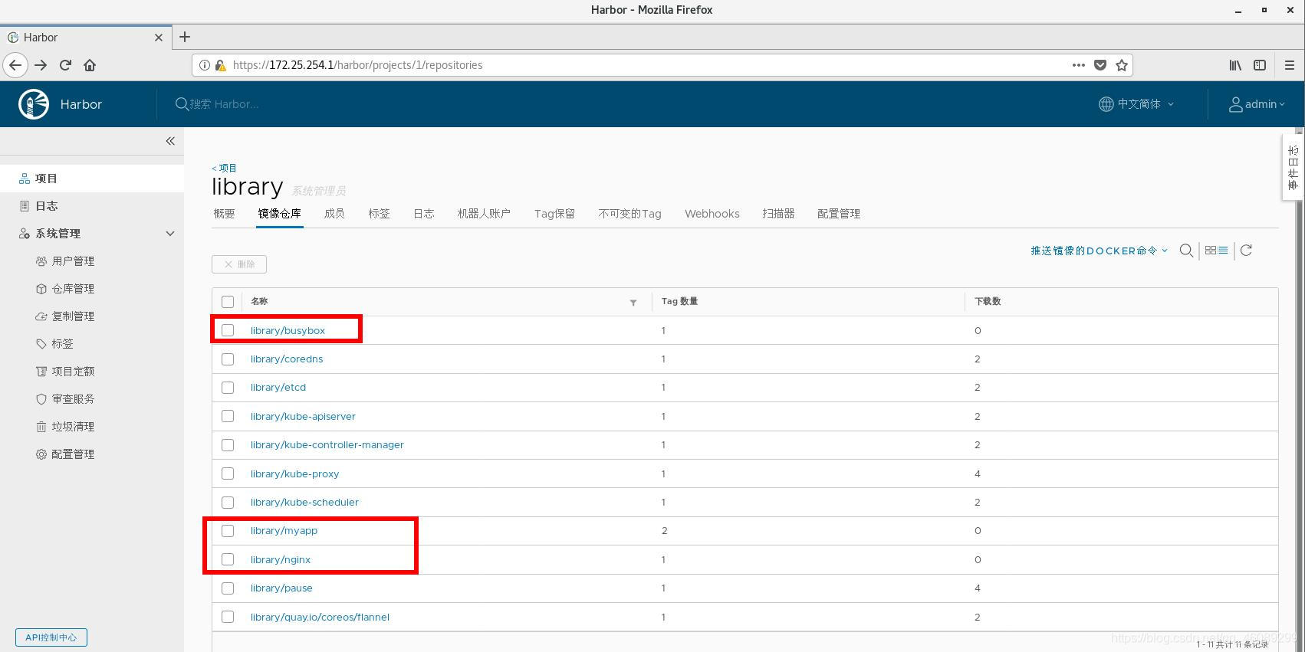
Task: Check the library/kube-proxy row checkbox
Action: coord(228,473)
